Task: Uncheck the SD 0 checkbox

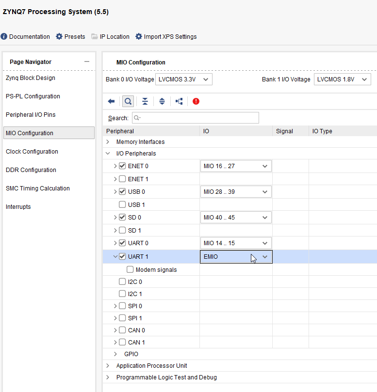Action: pos(122,217)
